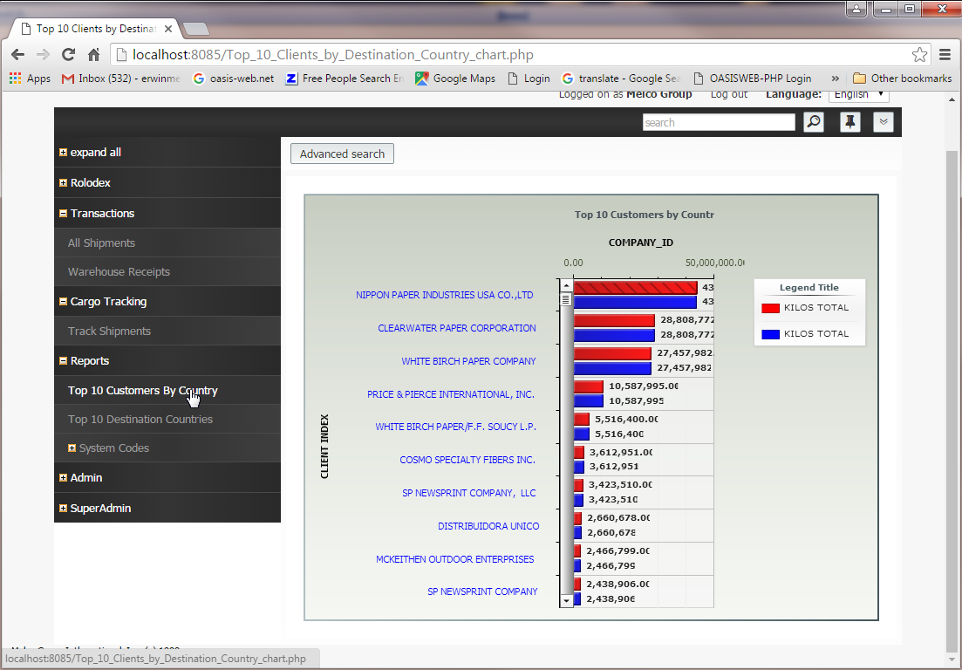Open the Gmail Inbox bookmark
The width and height of the screenshot is (962, 670).
[121, 78]
